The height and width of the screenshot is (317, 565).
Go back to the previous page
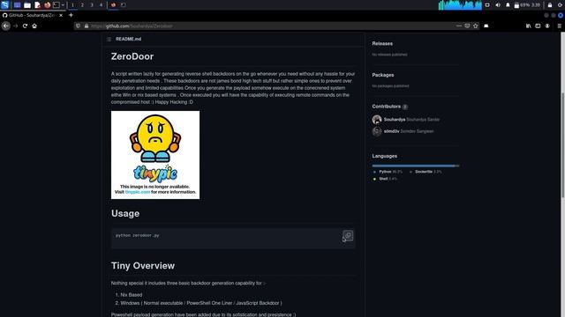click(6, 26)
